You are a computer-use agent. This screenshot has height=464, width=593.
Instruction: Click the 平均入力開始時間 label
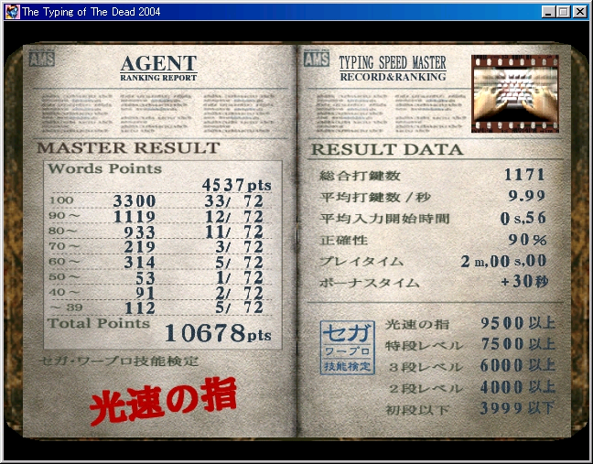[x=384, y=219]
